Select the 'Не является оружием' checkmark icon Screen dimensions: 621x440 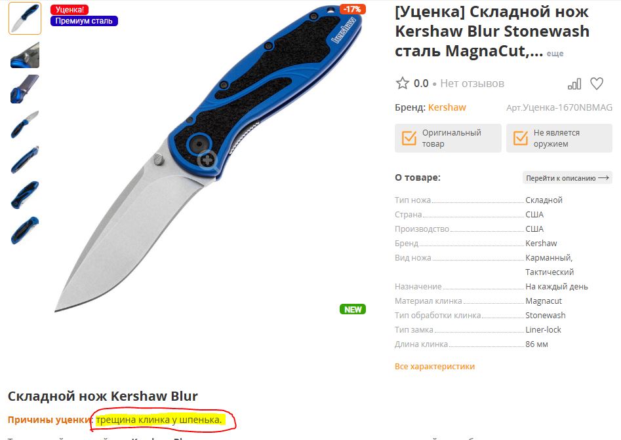521,138
